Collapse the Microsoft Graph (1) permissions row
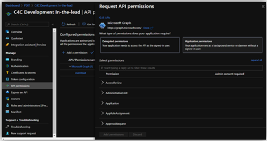This screenshot has height=141, width=267. pyautogui.click(x=70, y=67)
